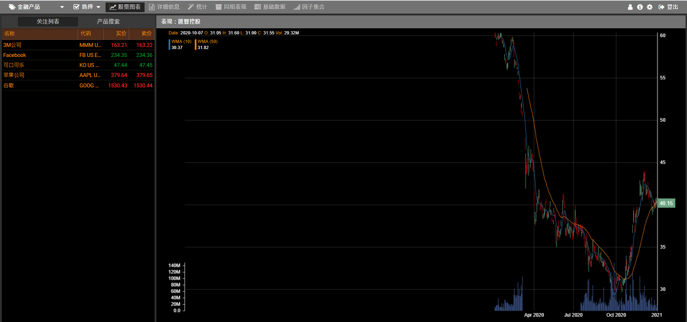Click the bid price 163.21
The image size is (687, 322).
(119, 45)
